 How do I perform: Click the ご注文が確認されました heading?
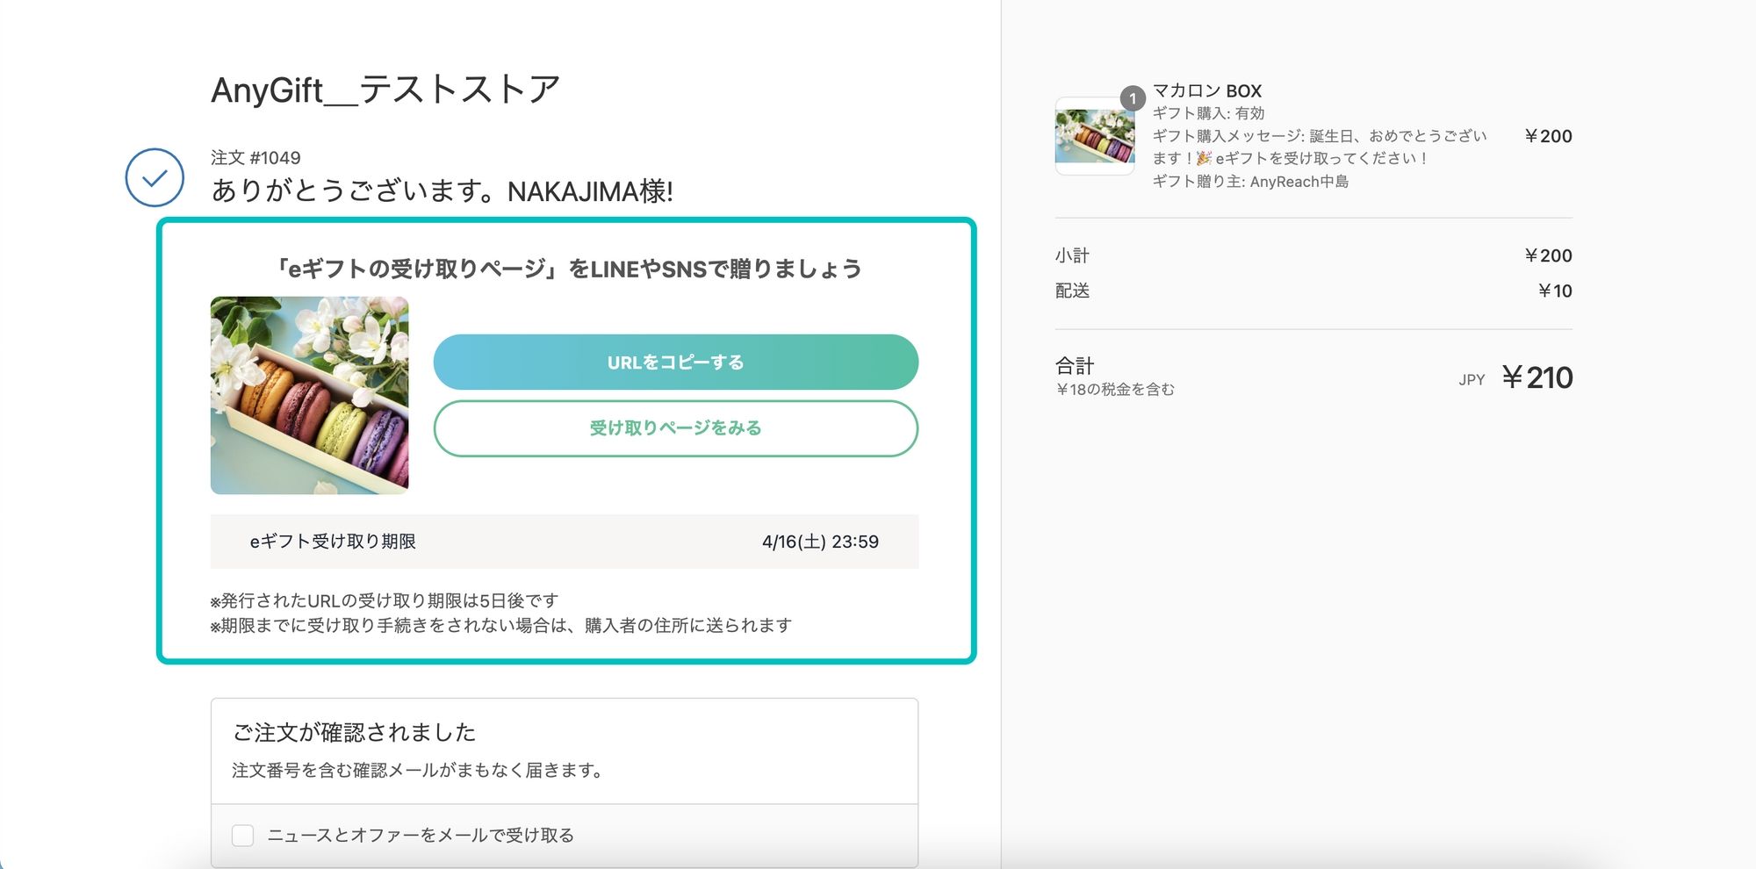point(356,731)
